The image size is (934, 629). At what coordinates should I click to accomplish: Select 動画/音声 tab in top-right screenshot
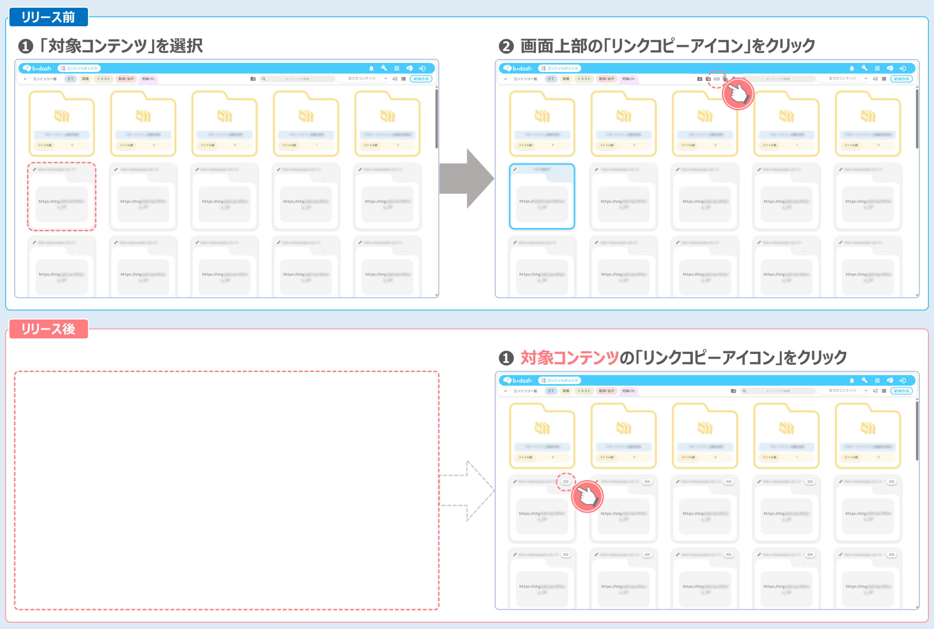(x=606, y=79)
